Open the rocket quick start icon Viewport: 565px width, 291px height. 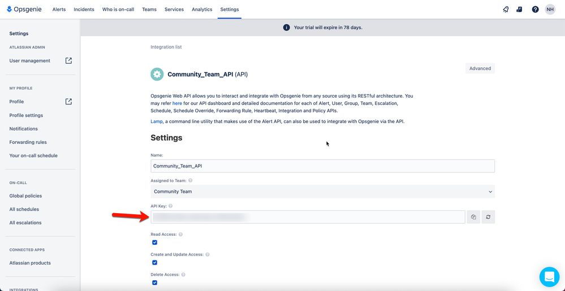pos(506,10)
